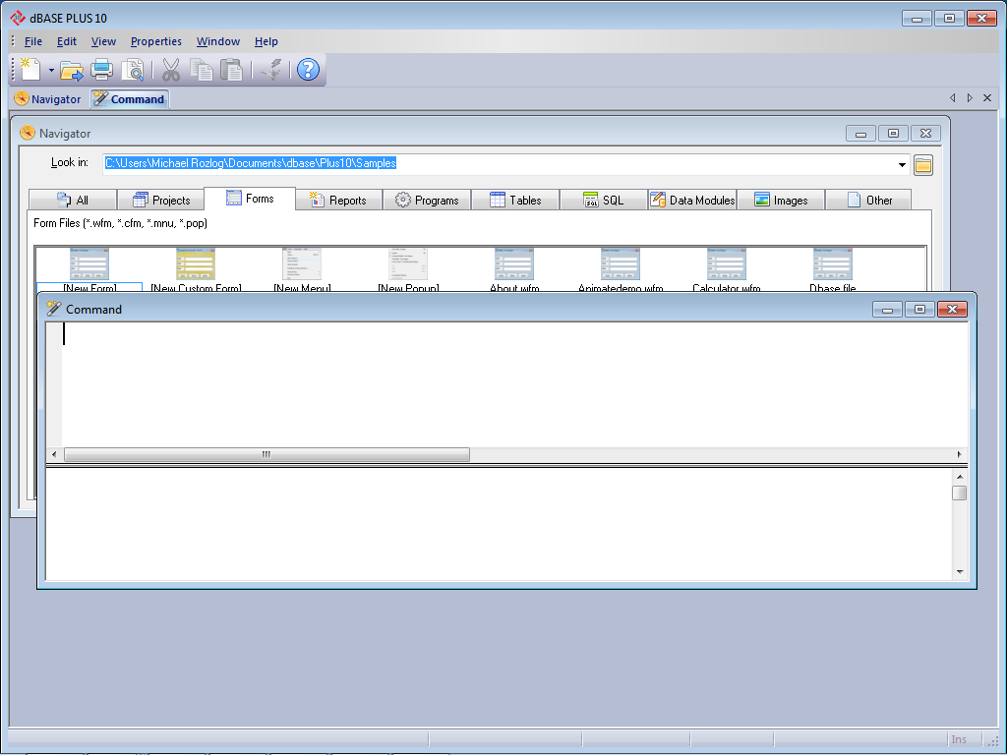Open the Properties menu

tap(156, 41)
